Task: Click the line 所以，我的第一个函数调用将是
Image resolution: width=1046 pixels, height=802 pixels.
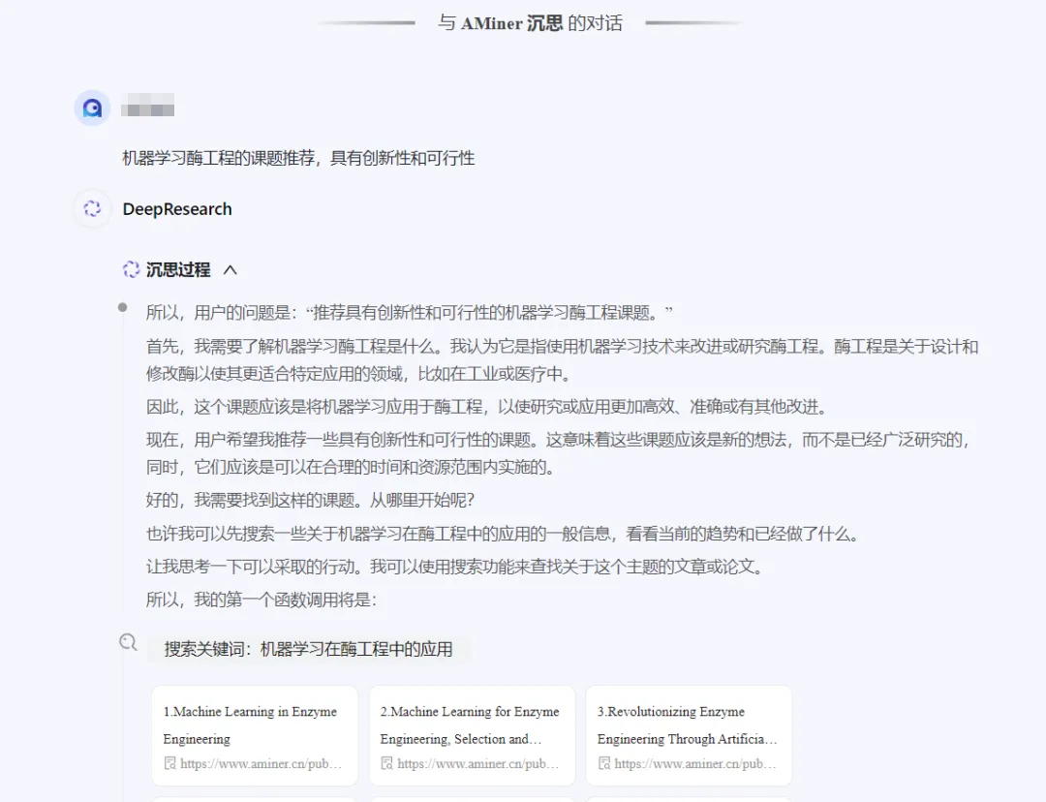Action: click(261, 600)
